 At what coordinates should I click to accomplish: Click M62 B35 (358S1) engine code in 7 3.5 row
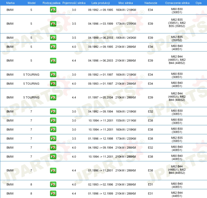[177, 139]
